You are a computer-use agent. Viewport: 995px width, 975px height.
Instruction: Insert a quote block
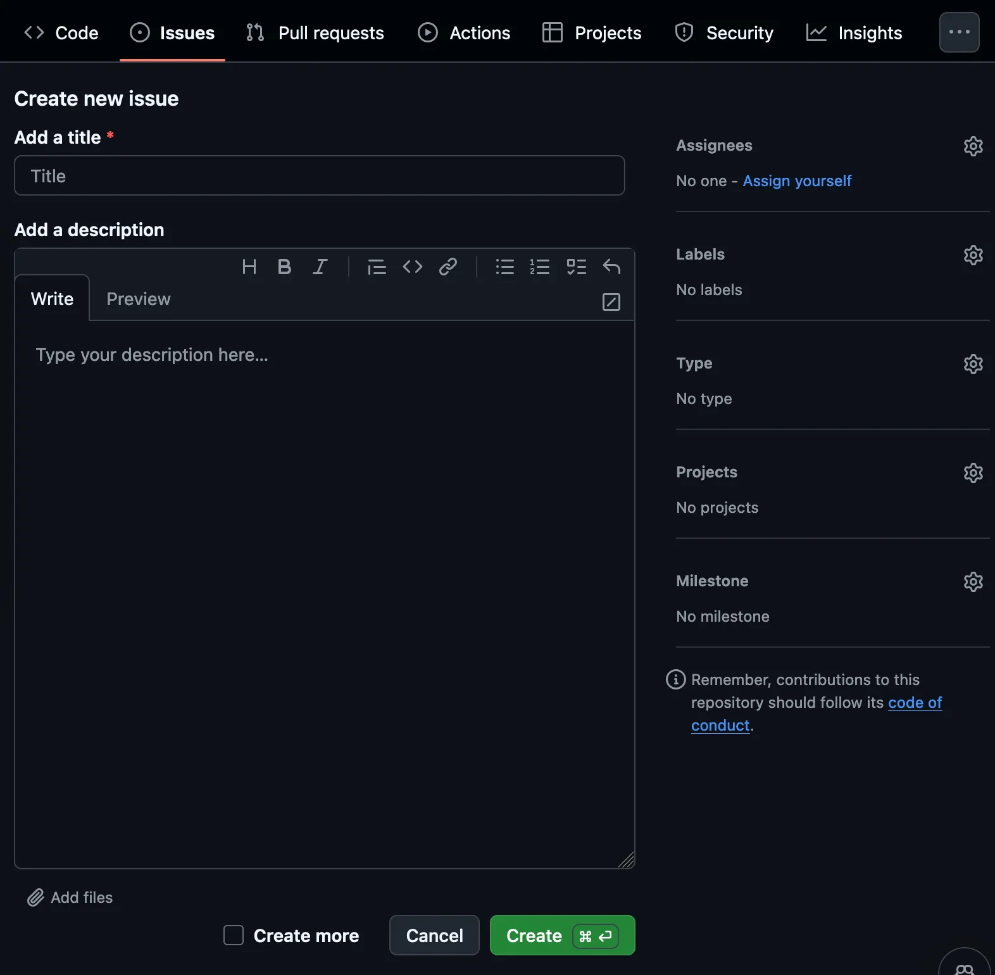(377, 267)
